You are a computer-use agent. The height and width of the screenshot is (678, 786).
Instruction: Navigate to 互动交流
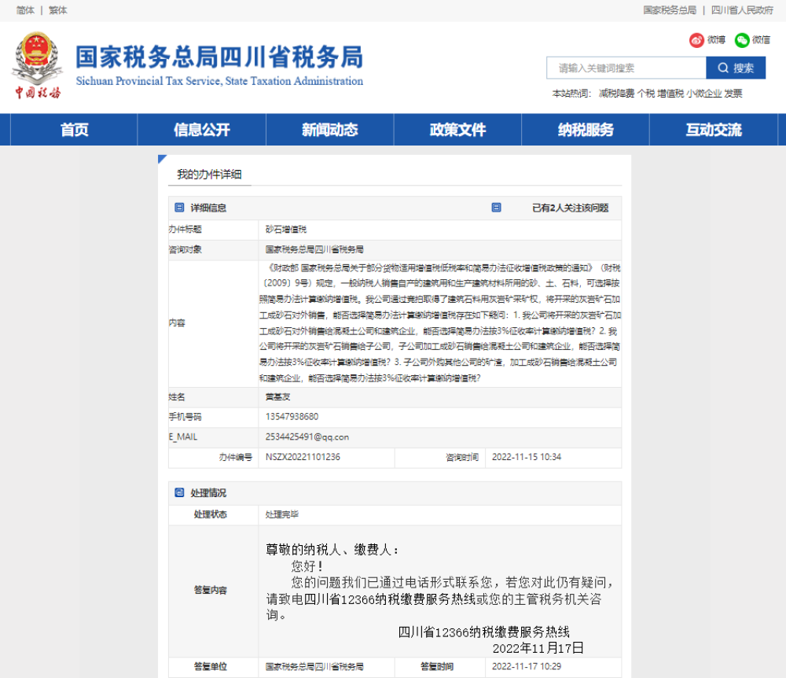coord(713,130)
